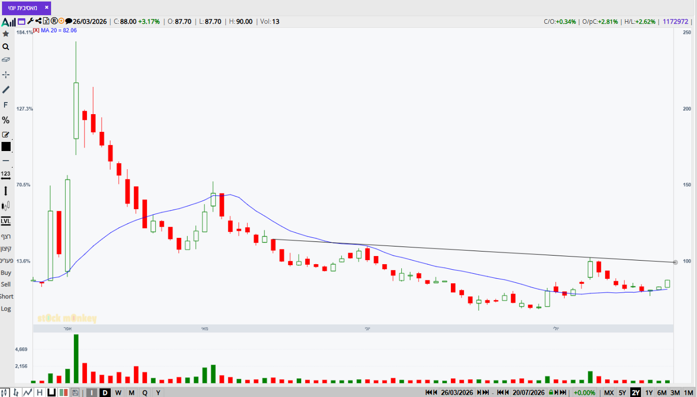This screenshot has height=397, width=697.
Task: Click the start date field 26/03/2026
Action: click(458, 392)
